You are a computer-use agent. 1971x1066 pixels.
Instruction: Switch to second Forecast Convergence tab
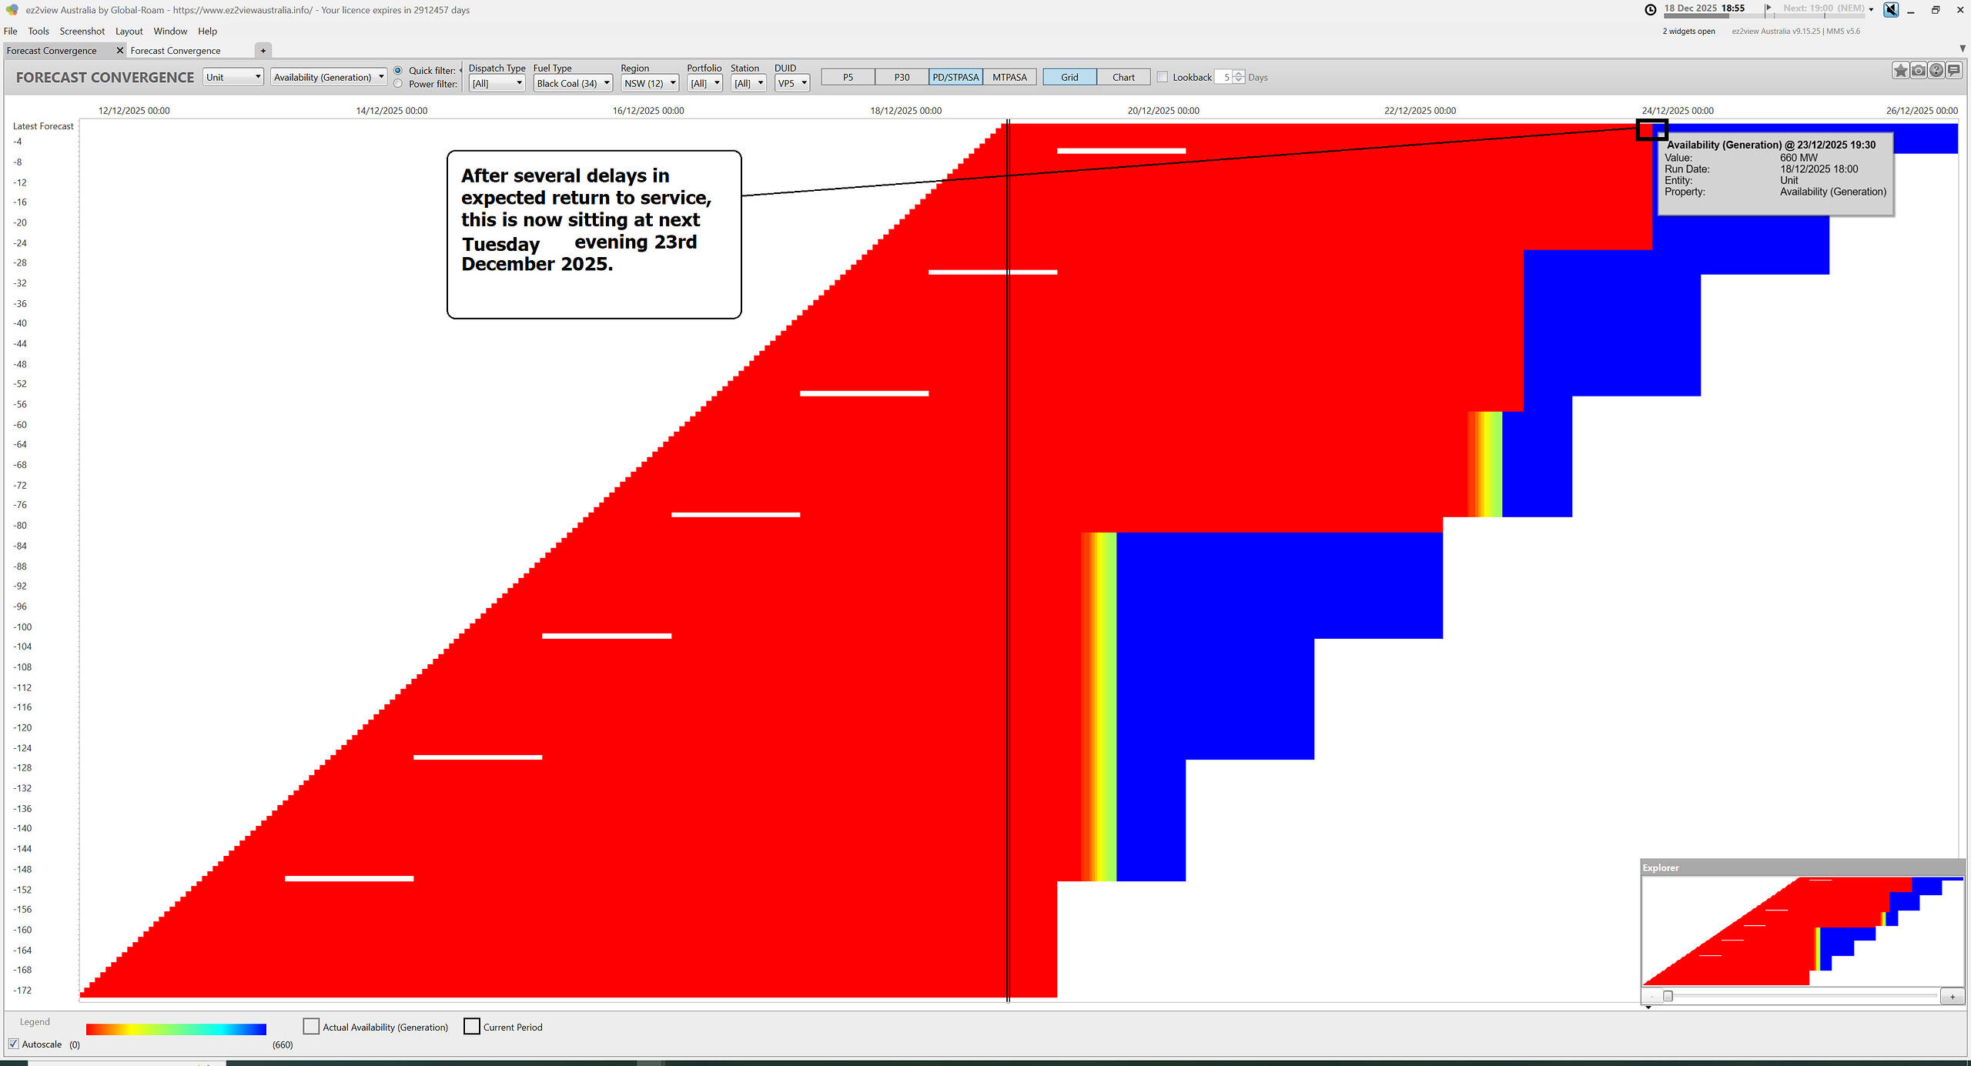tap(176, 51)
